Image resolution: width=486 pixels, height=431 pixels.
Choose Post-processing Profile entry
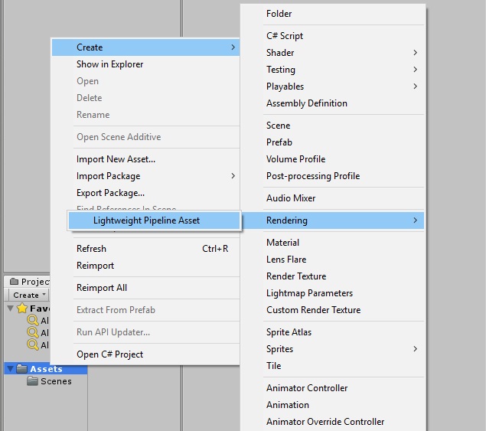coord(312,176)
